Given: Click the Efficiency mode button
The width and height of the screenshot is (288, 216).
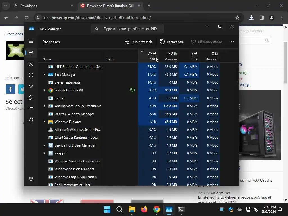Looking at the screenshot, I should tap(206, 42).
